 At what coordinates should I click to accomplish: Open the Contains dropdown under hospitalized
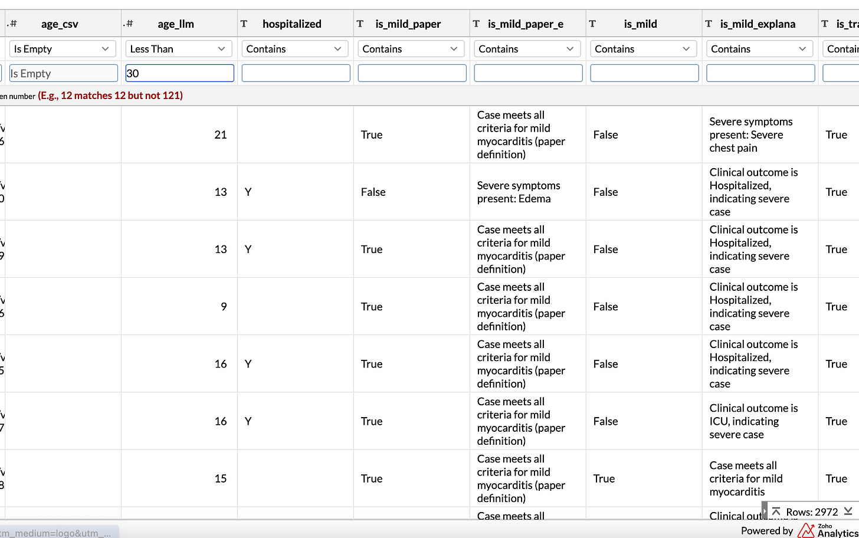pyautogui.click(x=294, y=49)
